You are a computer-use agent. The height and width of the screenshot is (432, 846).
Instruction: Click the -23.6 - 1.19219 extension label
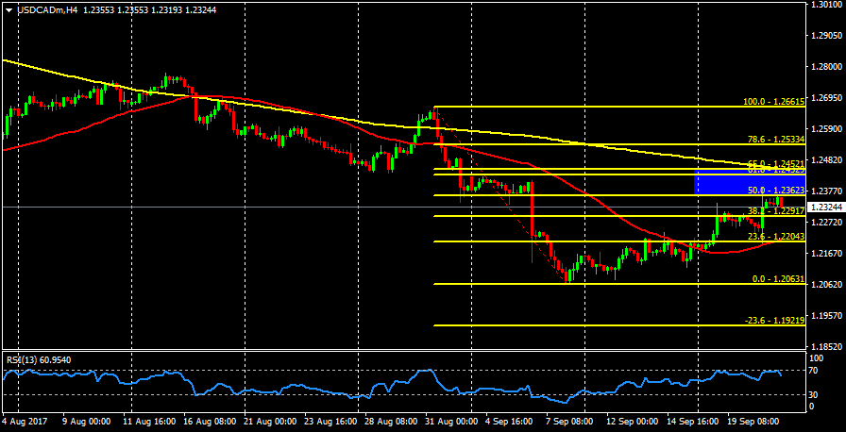pyautogui.click(x=774, y=321)
